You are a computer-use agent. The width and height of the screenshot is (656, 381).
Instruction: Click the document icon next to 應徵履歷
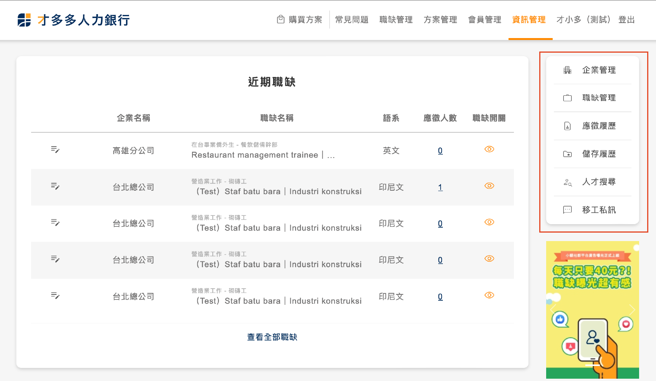567,126
